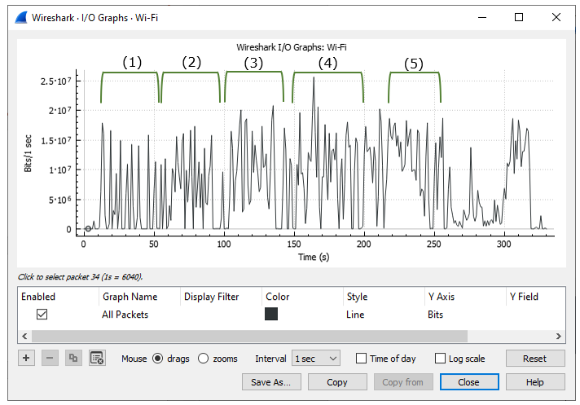Select Mouse zooms radio button

tap(203, 359)
